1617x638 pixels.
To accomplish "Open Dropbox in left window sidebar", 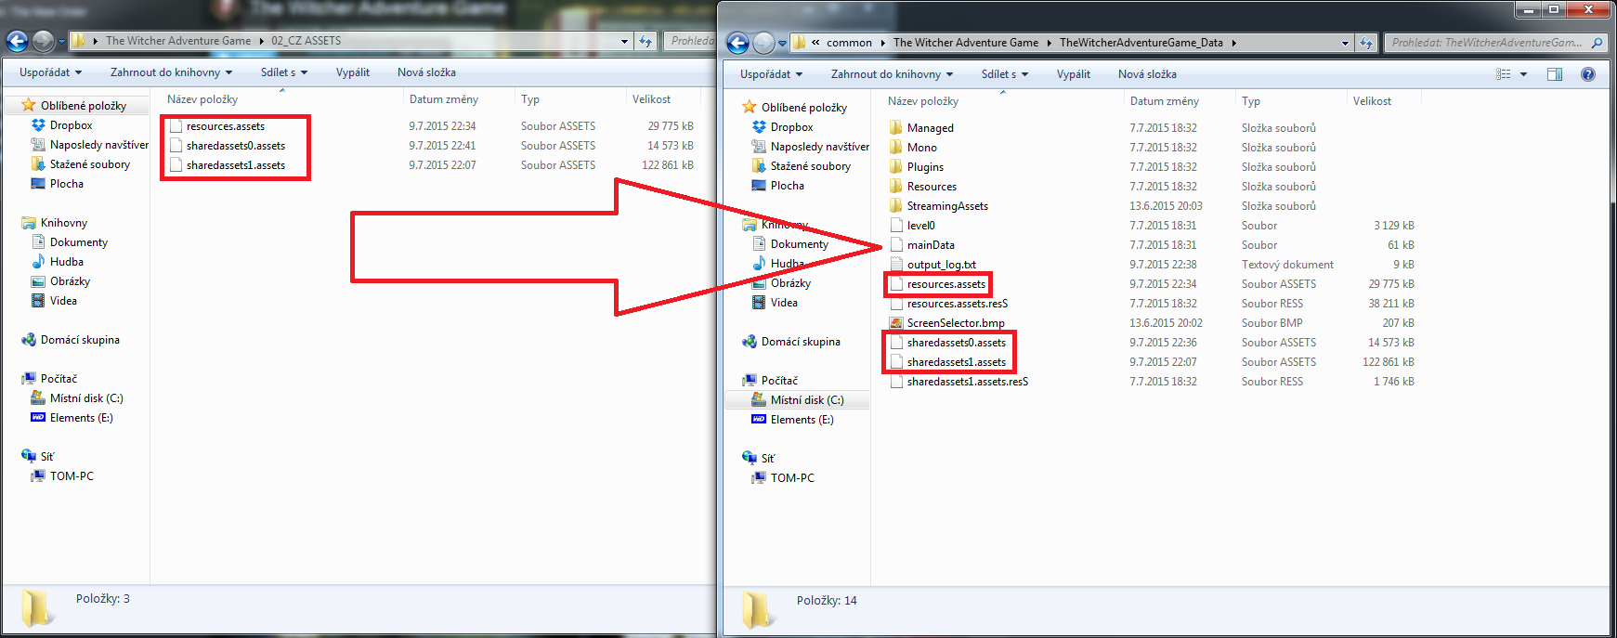I will tap(71, 125).
